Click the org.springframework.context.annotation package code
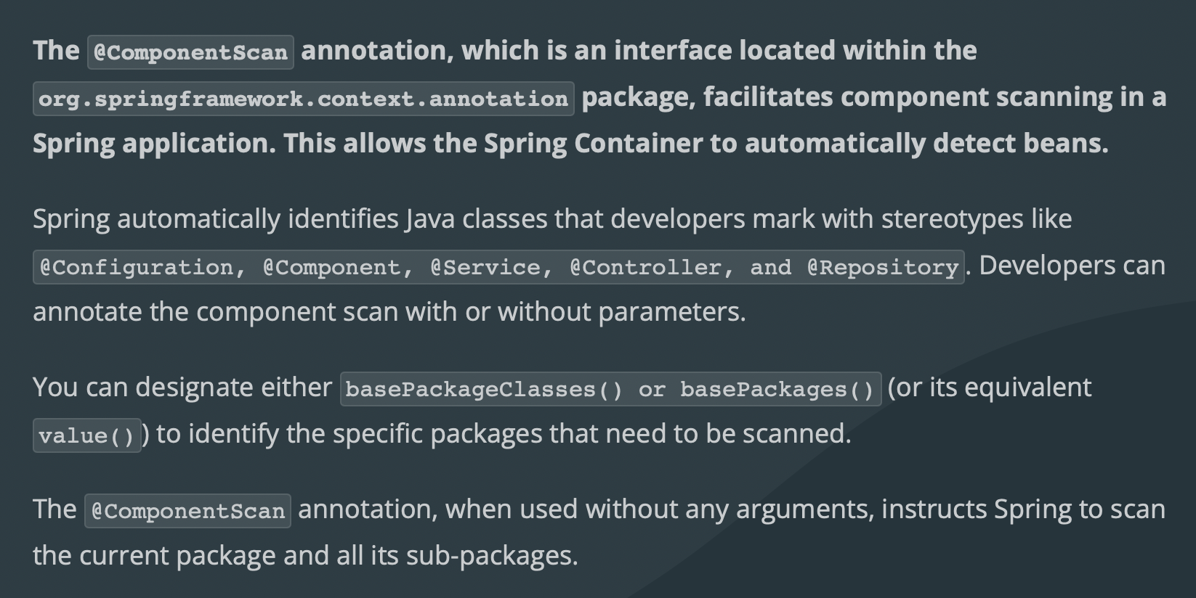 [303, 99]
